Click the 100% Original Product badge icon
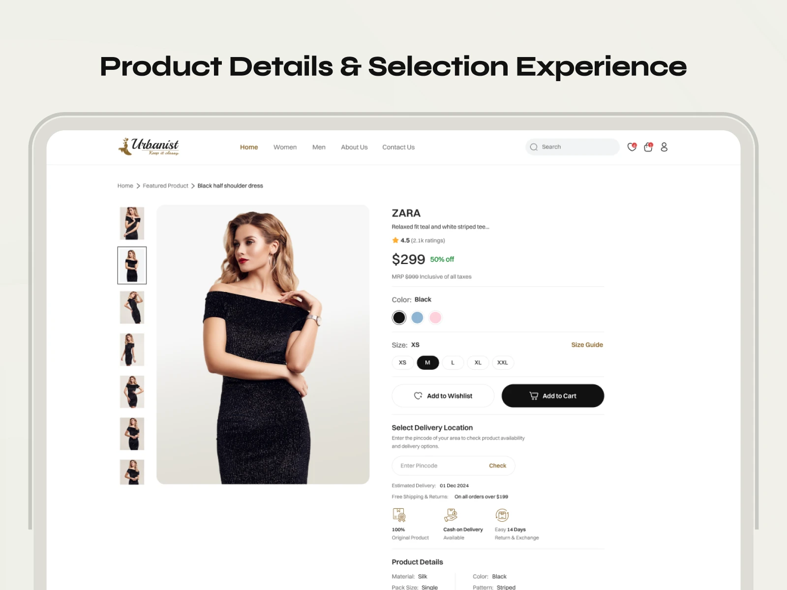The height and width of the screenshot is (590, 787). (399, 515)
